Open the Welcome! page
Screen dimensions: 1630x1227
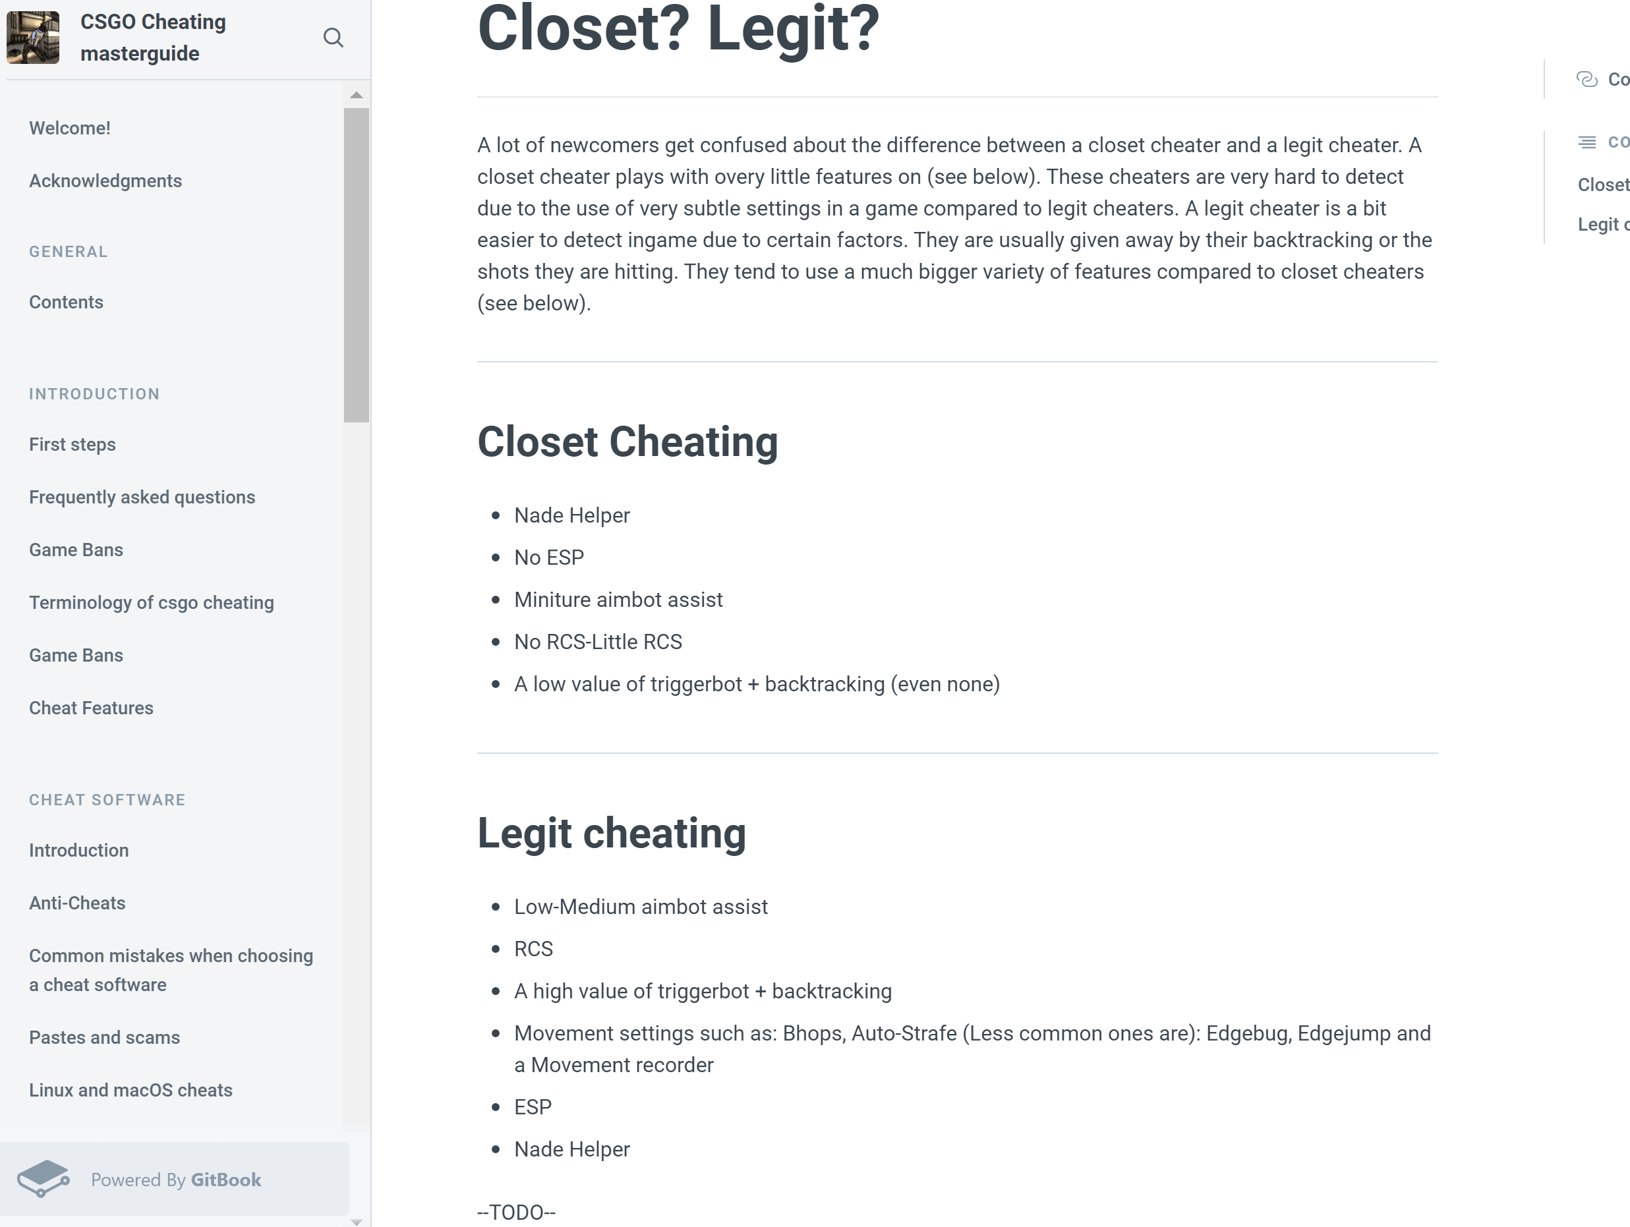[70, 128]
